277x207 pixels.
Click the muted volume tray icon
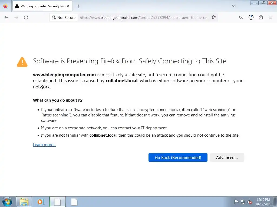pos(249,202)
